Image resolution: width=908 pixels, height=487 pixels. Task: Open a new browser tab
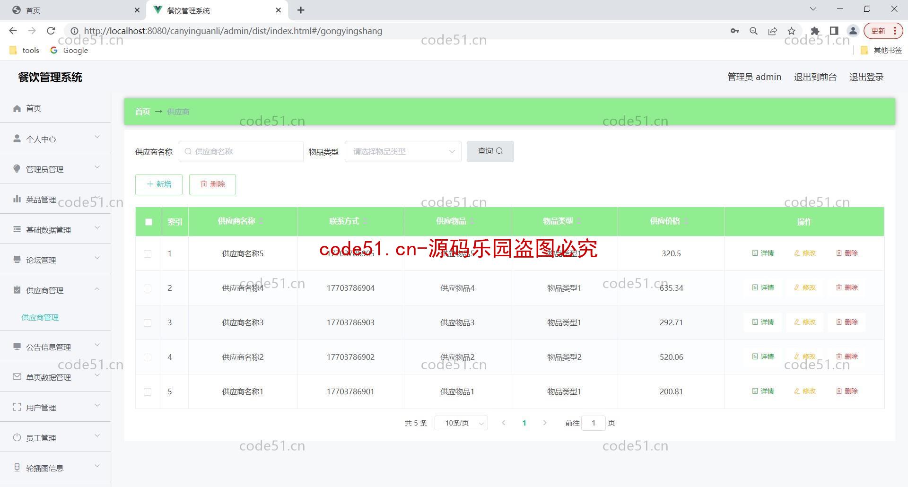pos(301,10)
